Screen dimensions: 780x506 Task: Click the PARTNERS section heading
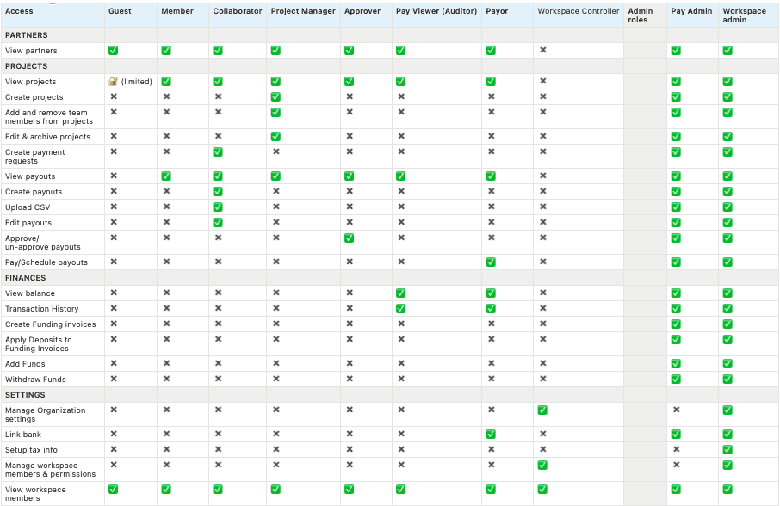27,35
